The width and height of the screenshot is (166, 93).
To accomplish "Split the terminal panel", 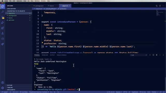I will (153, 55).
